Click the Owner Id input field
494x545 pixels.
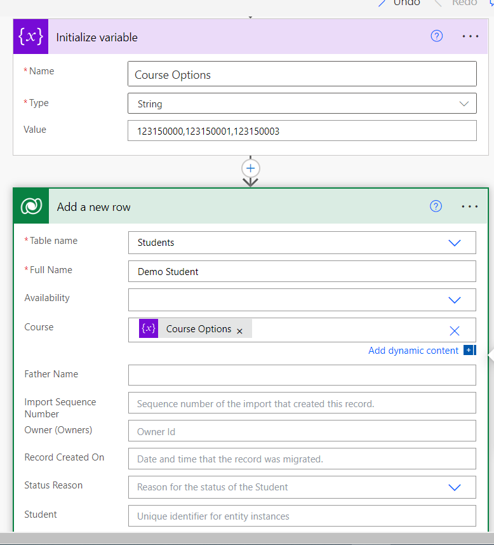coord(302,431)
